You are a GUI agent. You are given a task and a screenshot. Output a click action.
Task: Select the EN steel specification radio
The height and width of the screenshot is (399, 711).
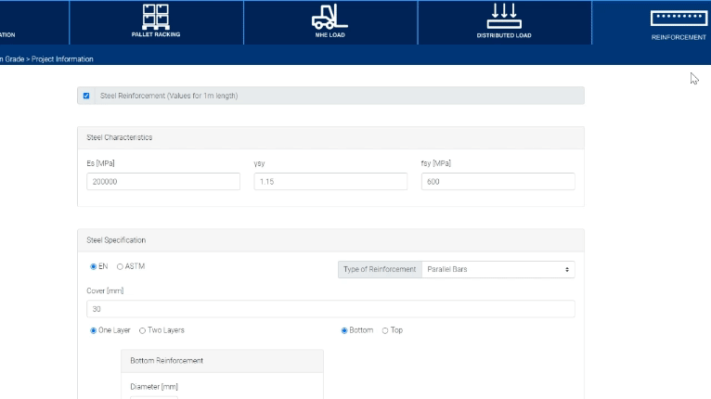pyautogui.click(x=93, y=266)
